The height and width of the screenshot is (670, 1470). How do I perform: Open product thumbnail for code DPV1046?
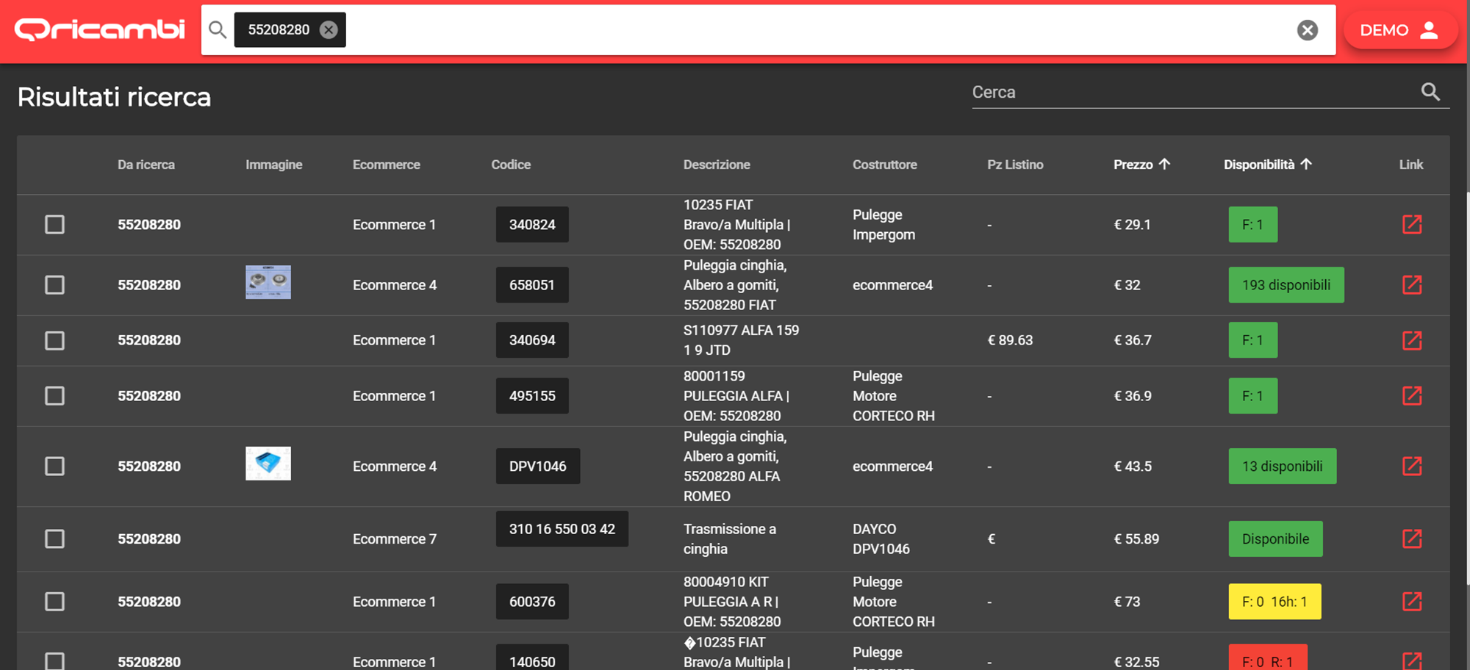268,464
